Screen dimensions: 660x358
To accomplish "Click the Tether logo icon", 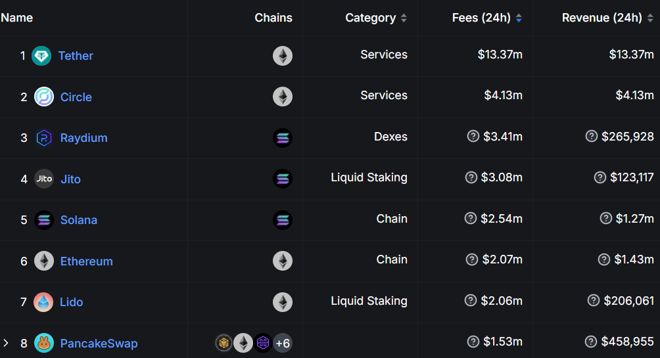I will click(41, 56).
